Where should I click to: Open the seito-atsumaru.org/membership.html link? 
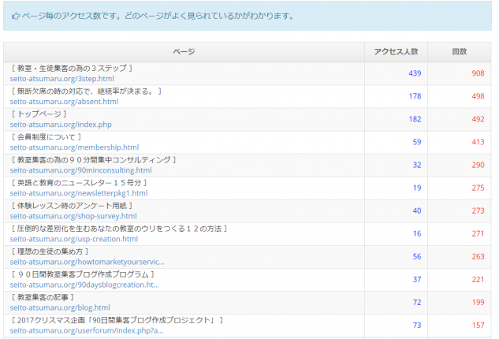tap(74, 147)
